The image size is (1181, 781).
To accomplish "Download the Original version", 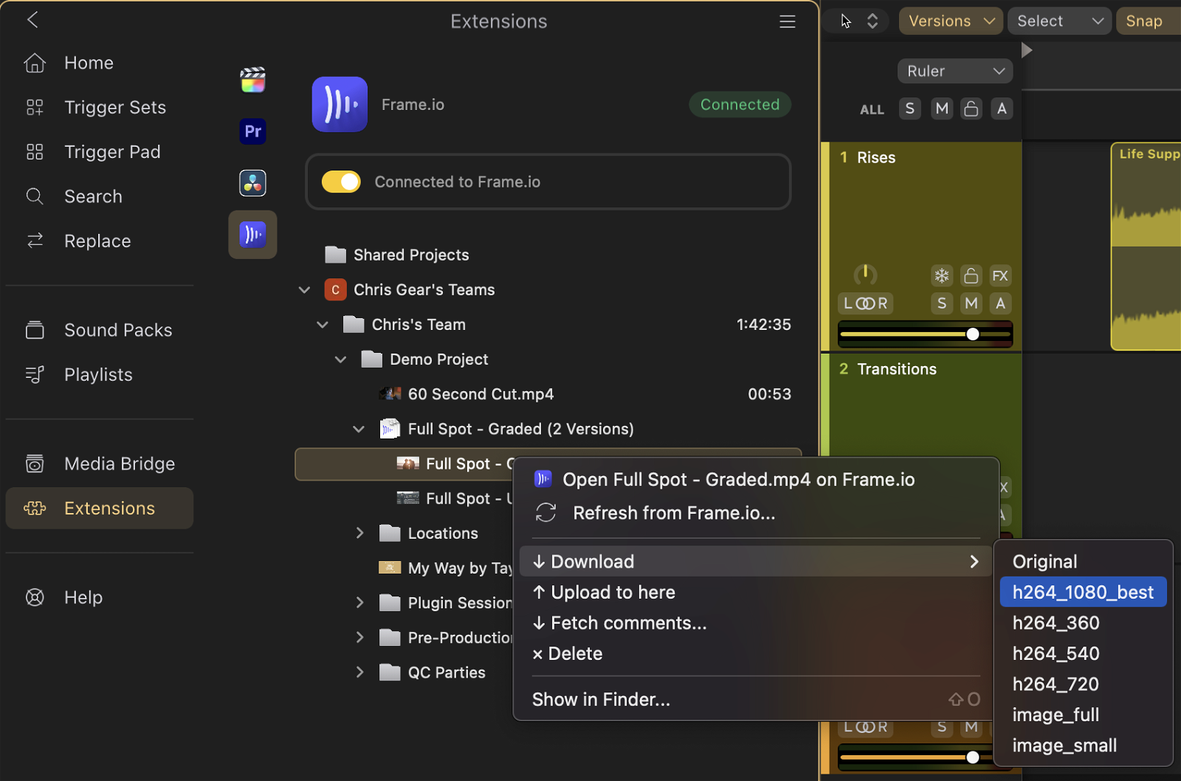I will (1083, 562).
